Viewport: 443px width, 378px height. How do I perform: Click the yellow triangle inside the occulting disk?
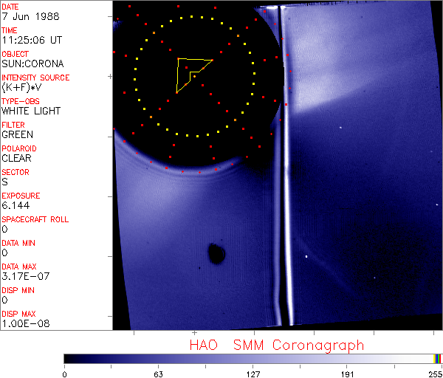(x=190, y=72)
